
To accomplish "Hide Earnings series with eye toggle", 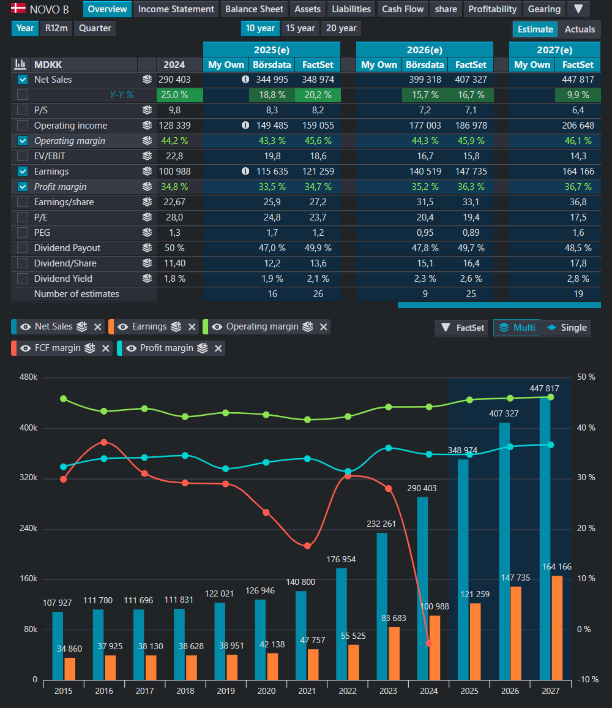I will pos(123,327).
